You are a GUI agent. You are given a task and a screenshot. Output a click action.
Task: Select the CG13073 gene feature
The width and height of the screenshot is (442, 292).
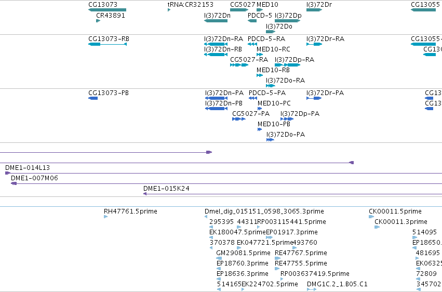pos(107,10)
